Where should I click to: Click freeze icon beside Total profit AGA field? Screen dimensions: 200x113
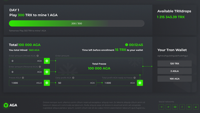(x=140, y=83)
